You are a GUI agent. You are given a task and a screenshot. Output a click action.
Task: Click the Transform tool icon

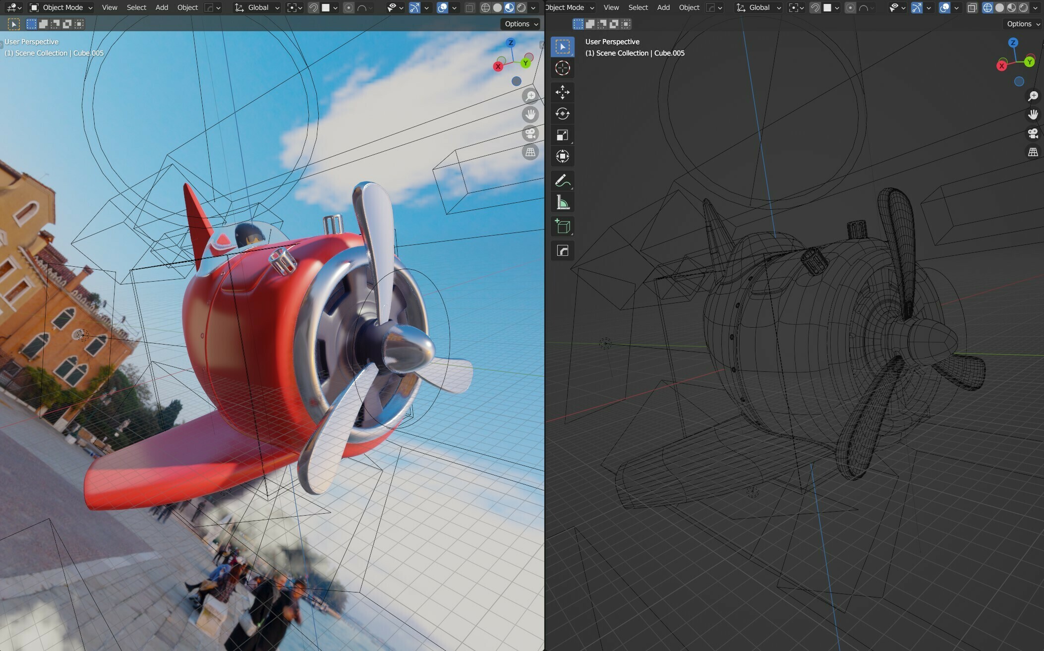(563, 155)
